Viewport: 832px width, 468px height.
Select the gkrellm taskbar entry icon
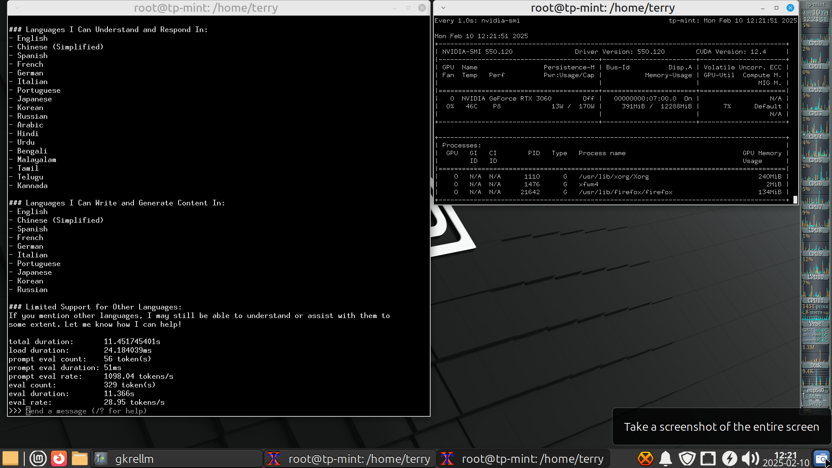pyautogui.click(x=101, y=458)
